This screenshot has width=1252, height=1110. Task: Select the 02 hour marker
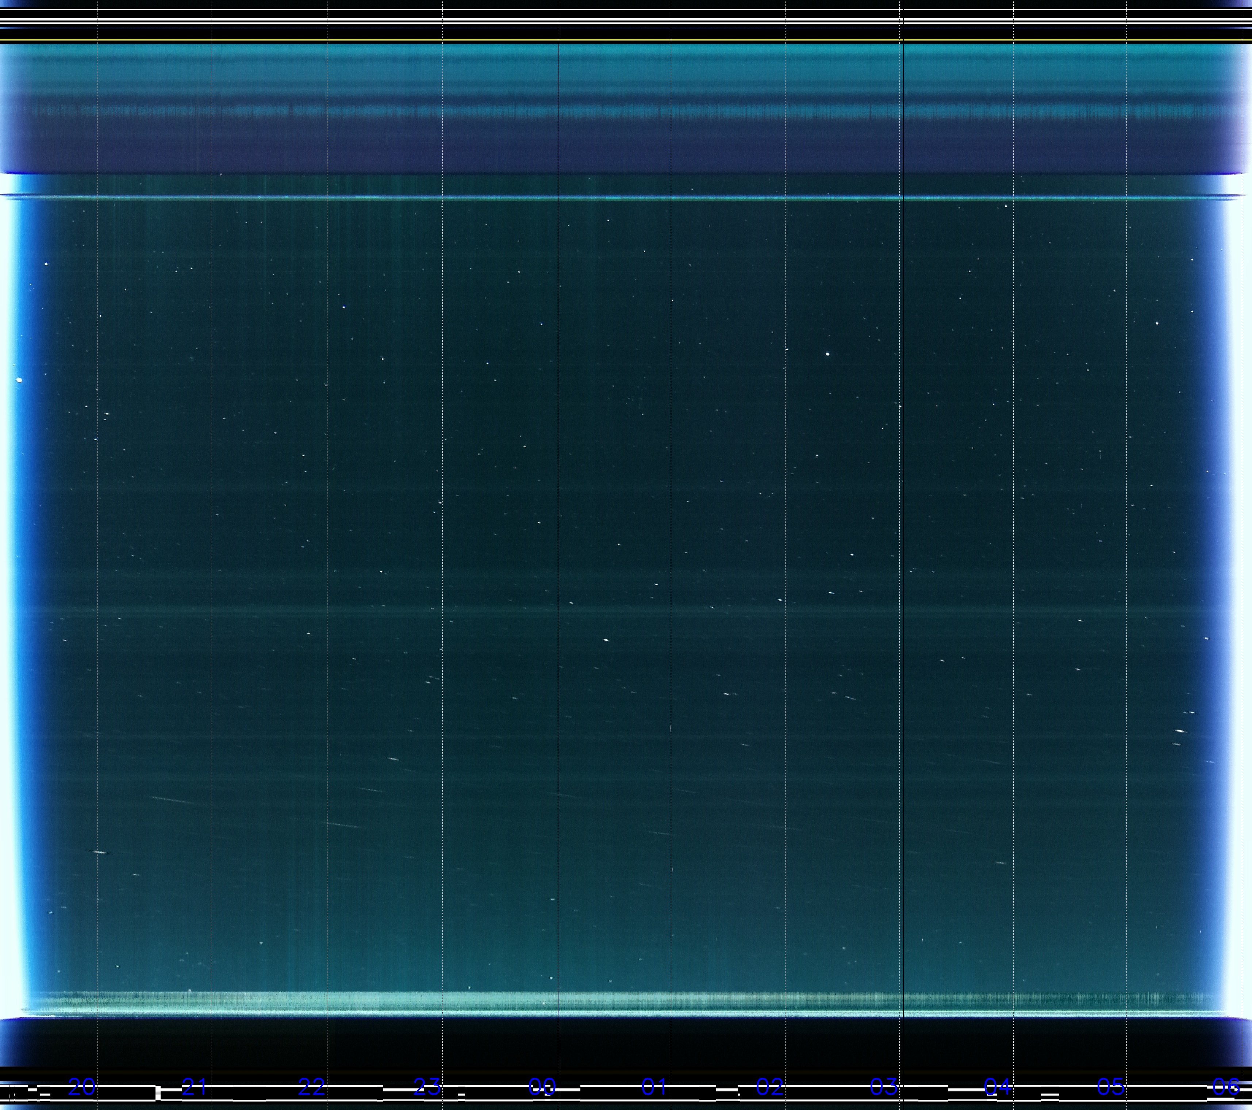pyautogui.click(x=769, y=1087)
